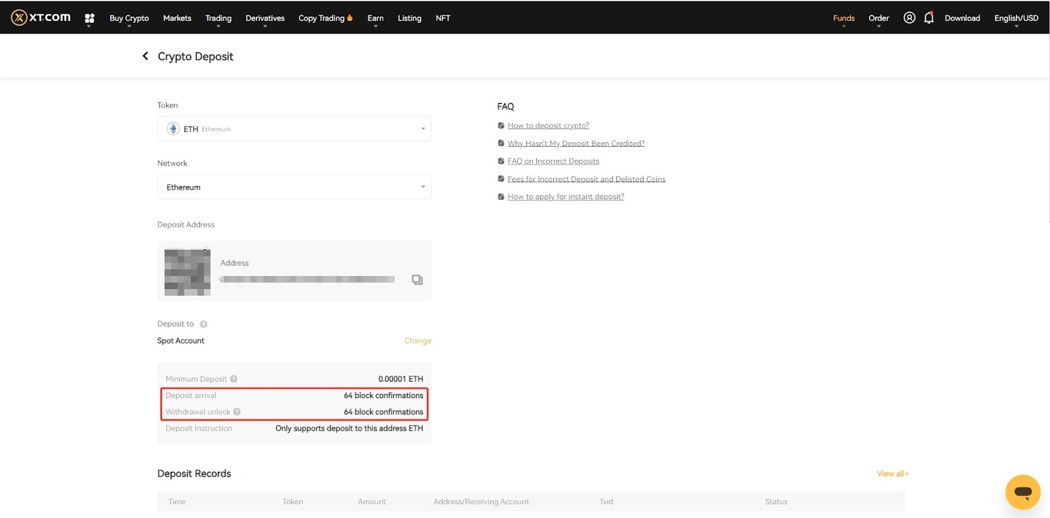
Task: Open the Derivatives menu
Action: point(264,18)
